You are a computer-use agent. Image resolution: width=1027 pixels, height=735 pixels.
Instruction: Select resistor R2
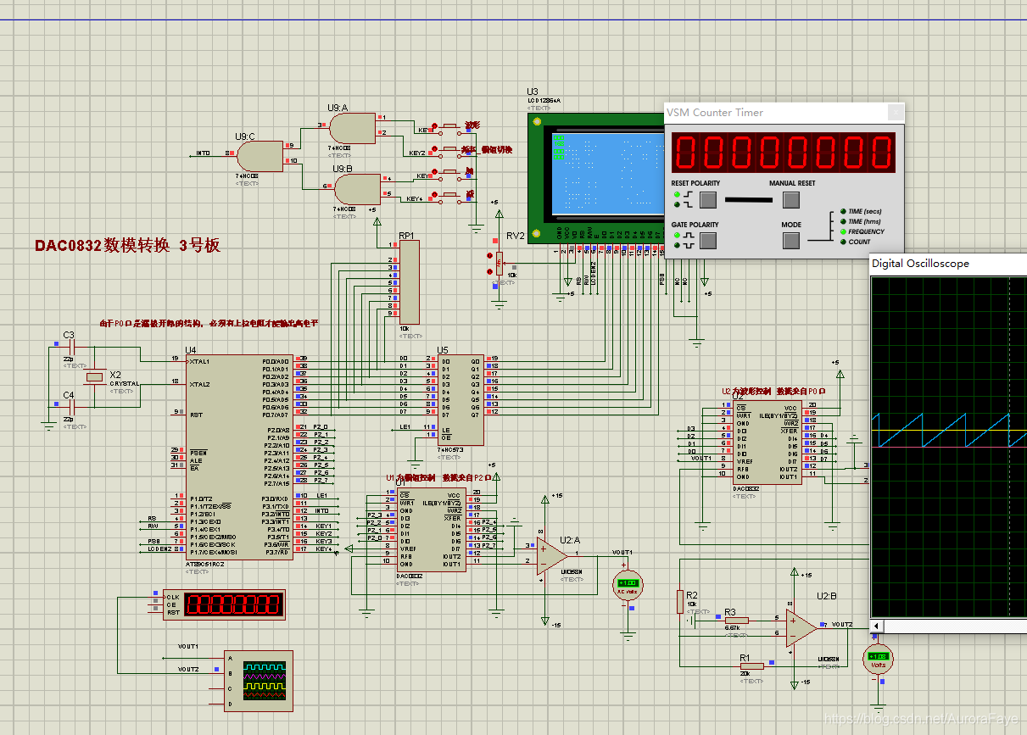(x=680, y=601)
